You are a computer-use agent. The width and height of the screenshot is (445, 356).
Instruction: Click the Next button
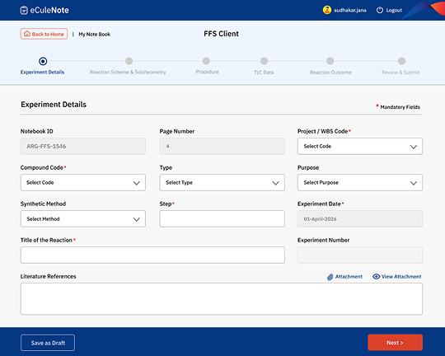pos(395,343)
